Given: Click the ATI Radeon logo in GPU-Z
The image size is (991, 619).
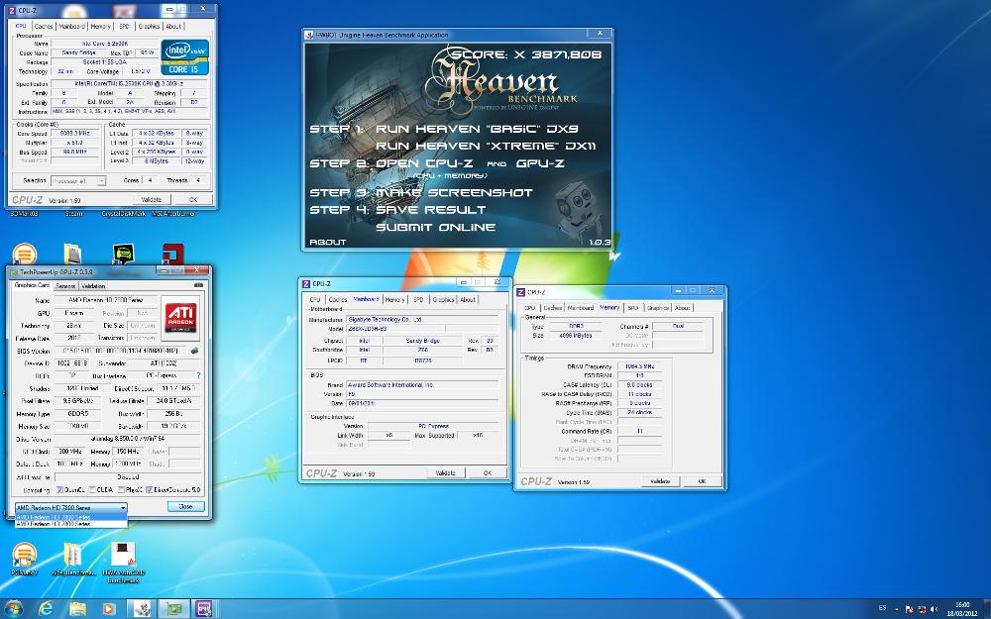Looking at the screenshot, I should coord(180,318).
